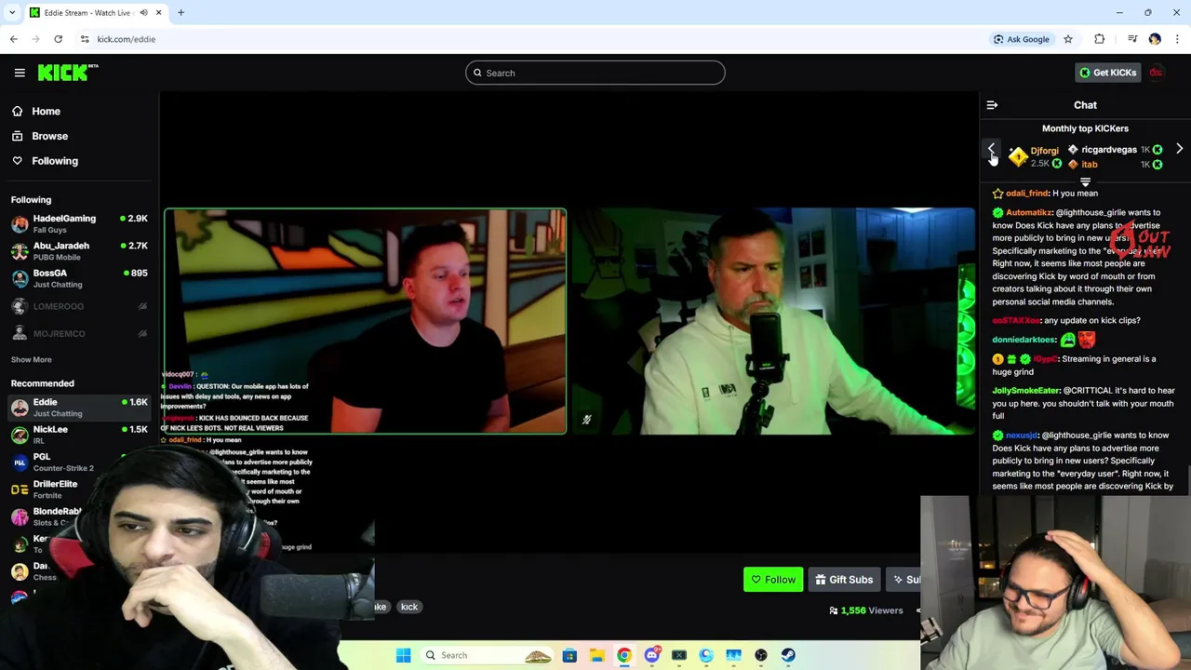Viewport: 1191px width, 670px height.
Task: Click Show more under Following
Action: [x=31, y=359]
